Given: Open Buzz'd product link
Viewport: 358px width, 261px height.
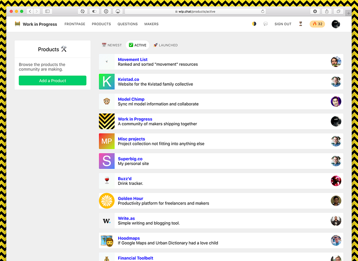Looking at the screenshot, I should [125, 179].
